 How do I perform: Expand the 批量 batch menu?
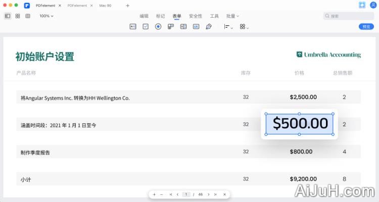coord(232,16)
